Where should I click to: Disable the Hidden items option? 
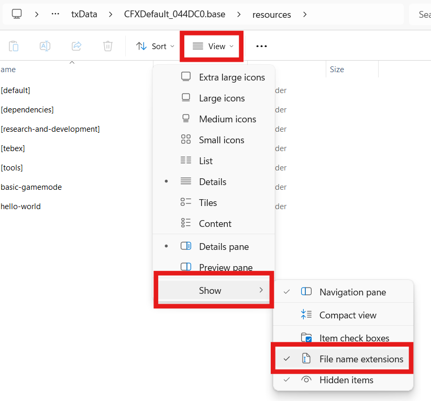point(346,380)
